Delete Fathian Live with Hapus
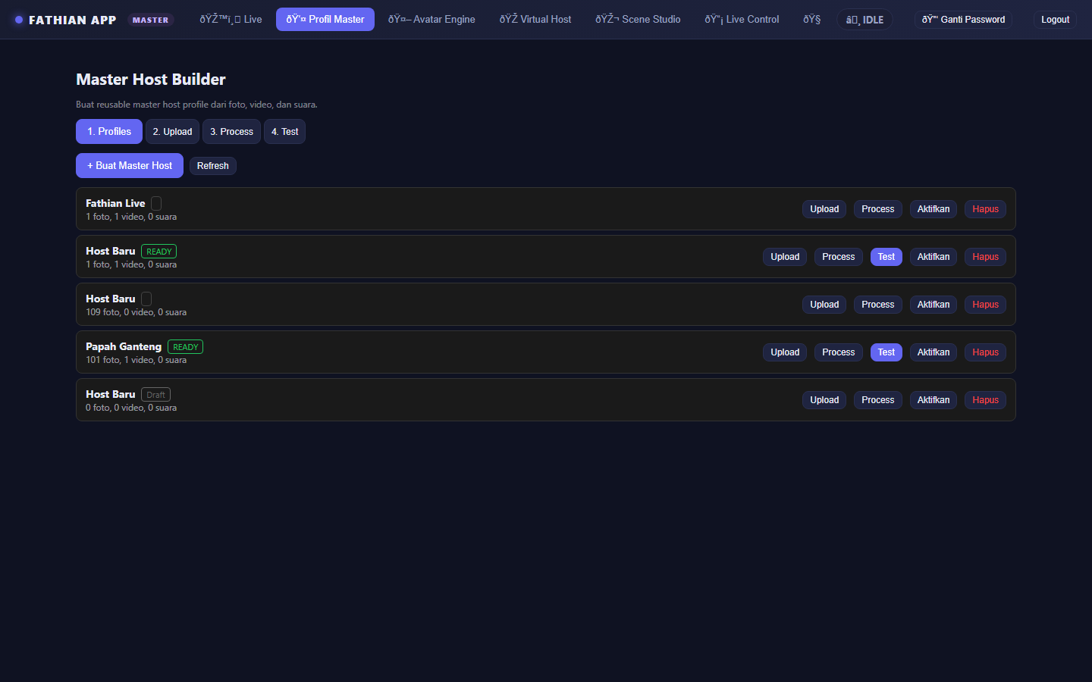Screen dimensions: 1092x682 (986, 209)
